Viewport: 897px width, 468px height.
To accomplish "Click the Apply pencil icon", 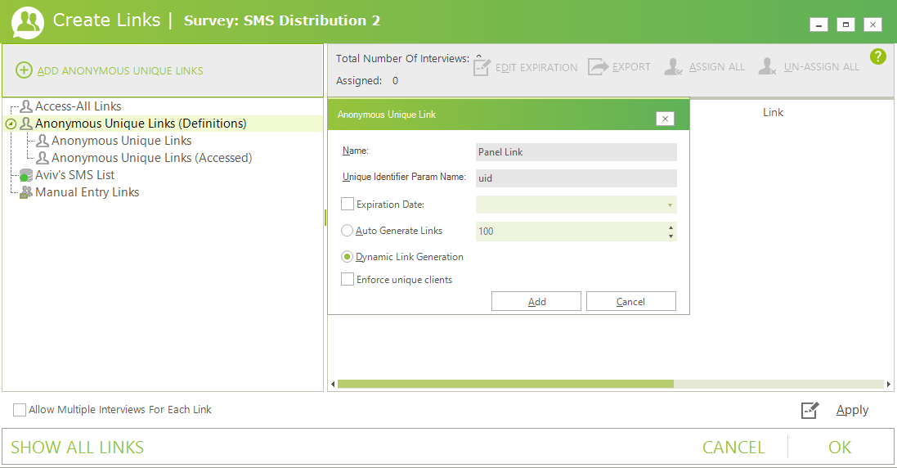I will click(x=810, y=411).
